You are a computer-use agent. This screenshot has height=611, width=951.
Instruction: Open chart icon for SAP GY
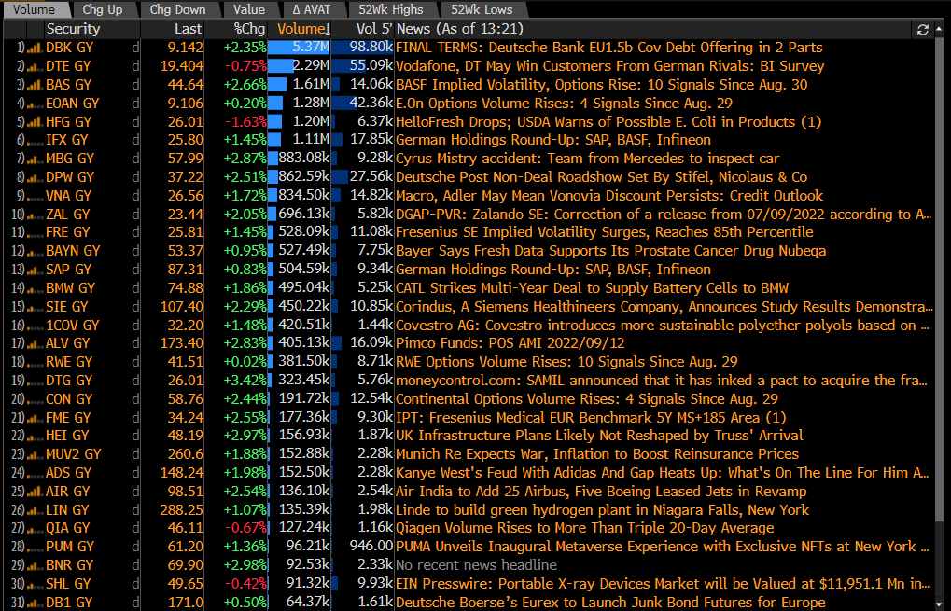(x=34, y=270)
